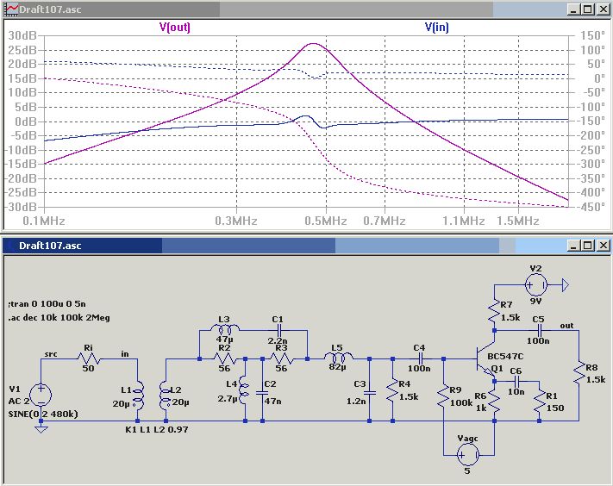This screenshot has width=613, height=486.
Task: Select capacitor C3 1.2n
Action: click(370, 393)
